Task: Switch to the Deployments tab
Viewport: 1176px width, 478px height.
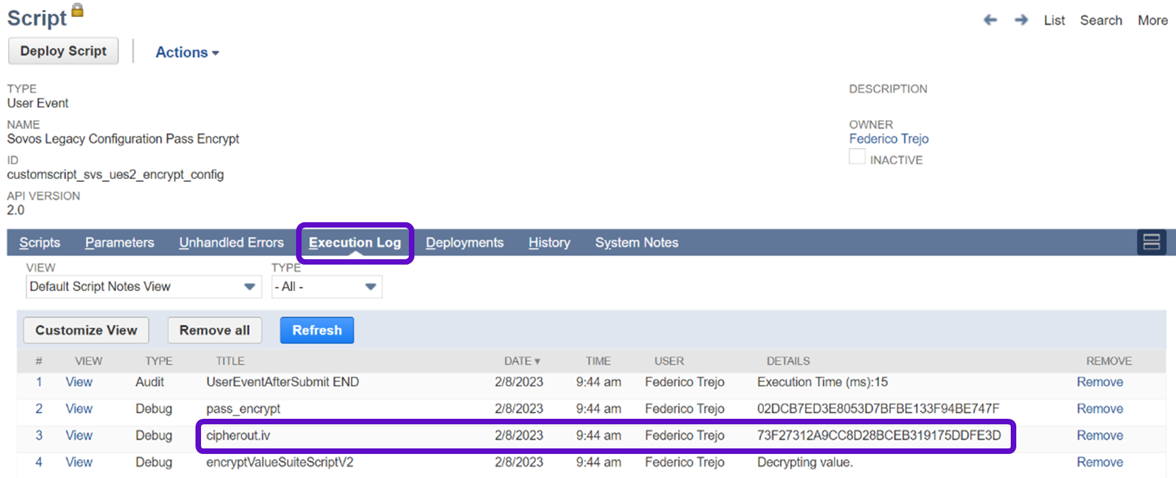Action: click(x=464, y=242)
